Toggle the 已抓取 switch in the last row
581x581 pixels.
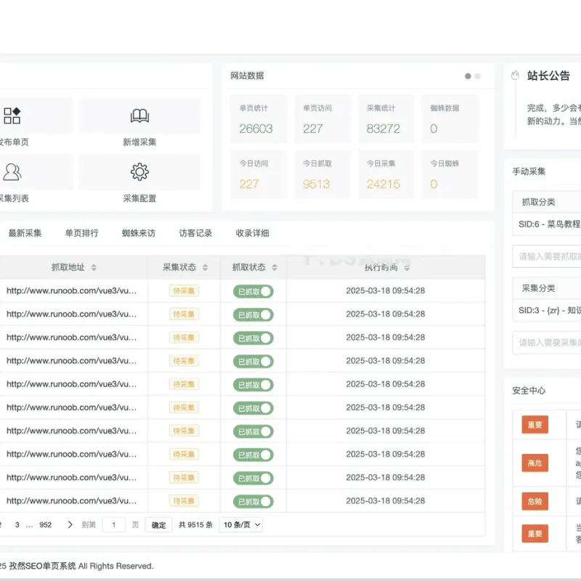point(253,502)
